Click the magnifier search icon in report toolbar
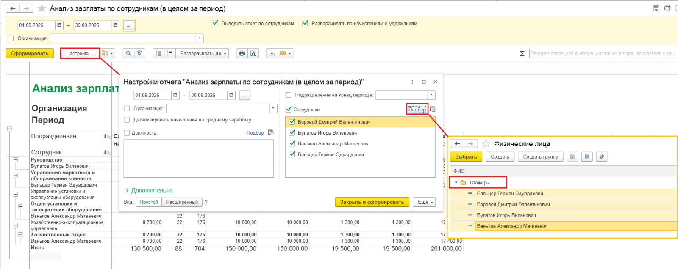The width and height of the screenshot is (678, 269). 128,53
